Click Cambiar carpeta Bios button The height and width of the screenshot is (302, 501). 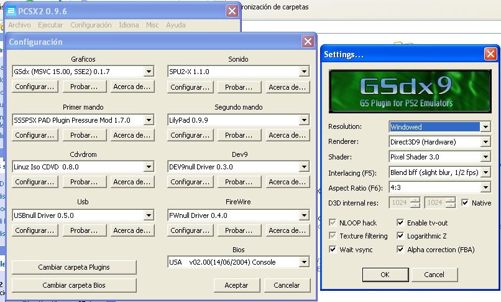74,285
